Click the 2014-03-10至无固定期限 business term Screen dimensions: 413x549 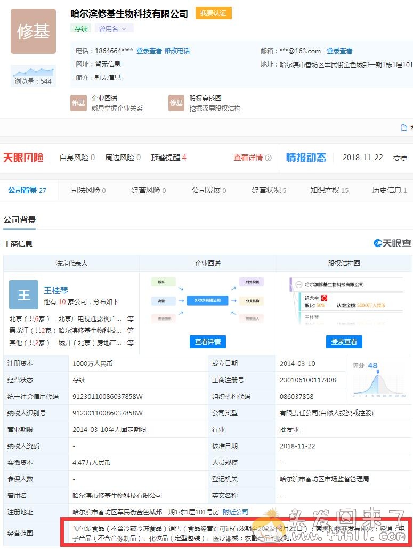(x=109, y=429)
